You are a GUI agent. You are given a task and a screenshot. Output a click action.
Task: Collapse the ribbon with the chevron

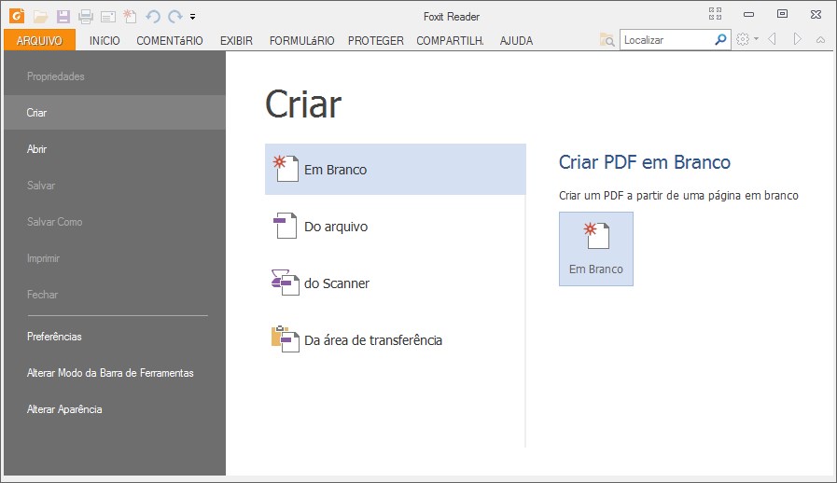(820, 40)
